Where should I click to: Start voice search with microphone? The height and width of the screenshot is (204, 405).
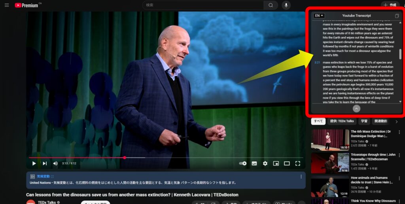coord(286,5)
